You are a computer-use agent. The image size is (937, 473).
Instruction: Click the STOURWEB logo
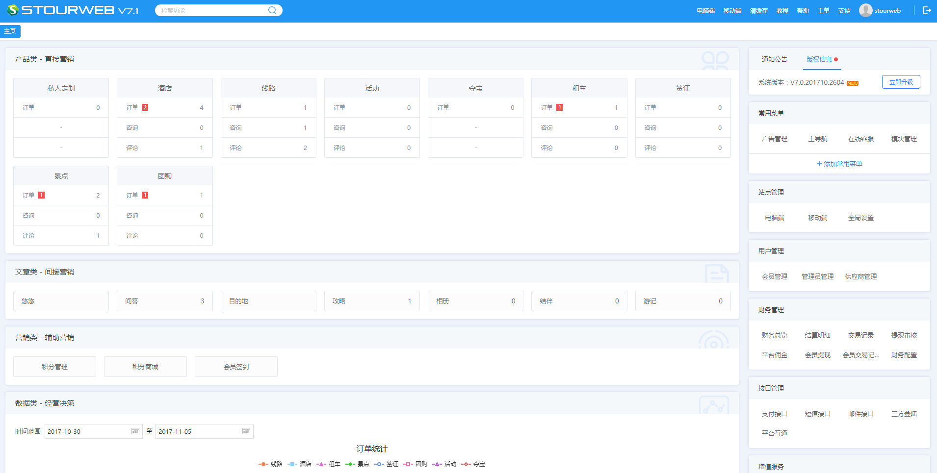point(73,10)
